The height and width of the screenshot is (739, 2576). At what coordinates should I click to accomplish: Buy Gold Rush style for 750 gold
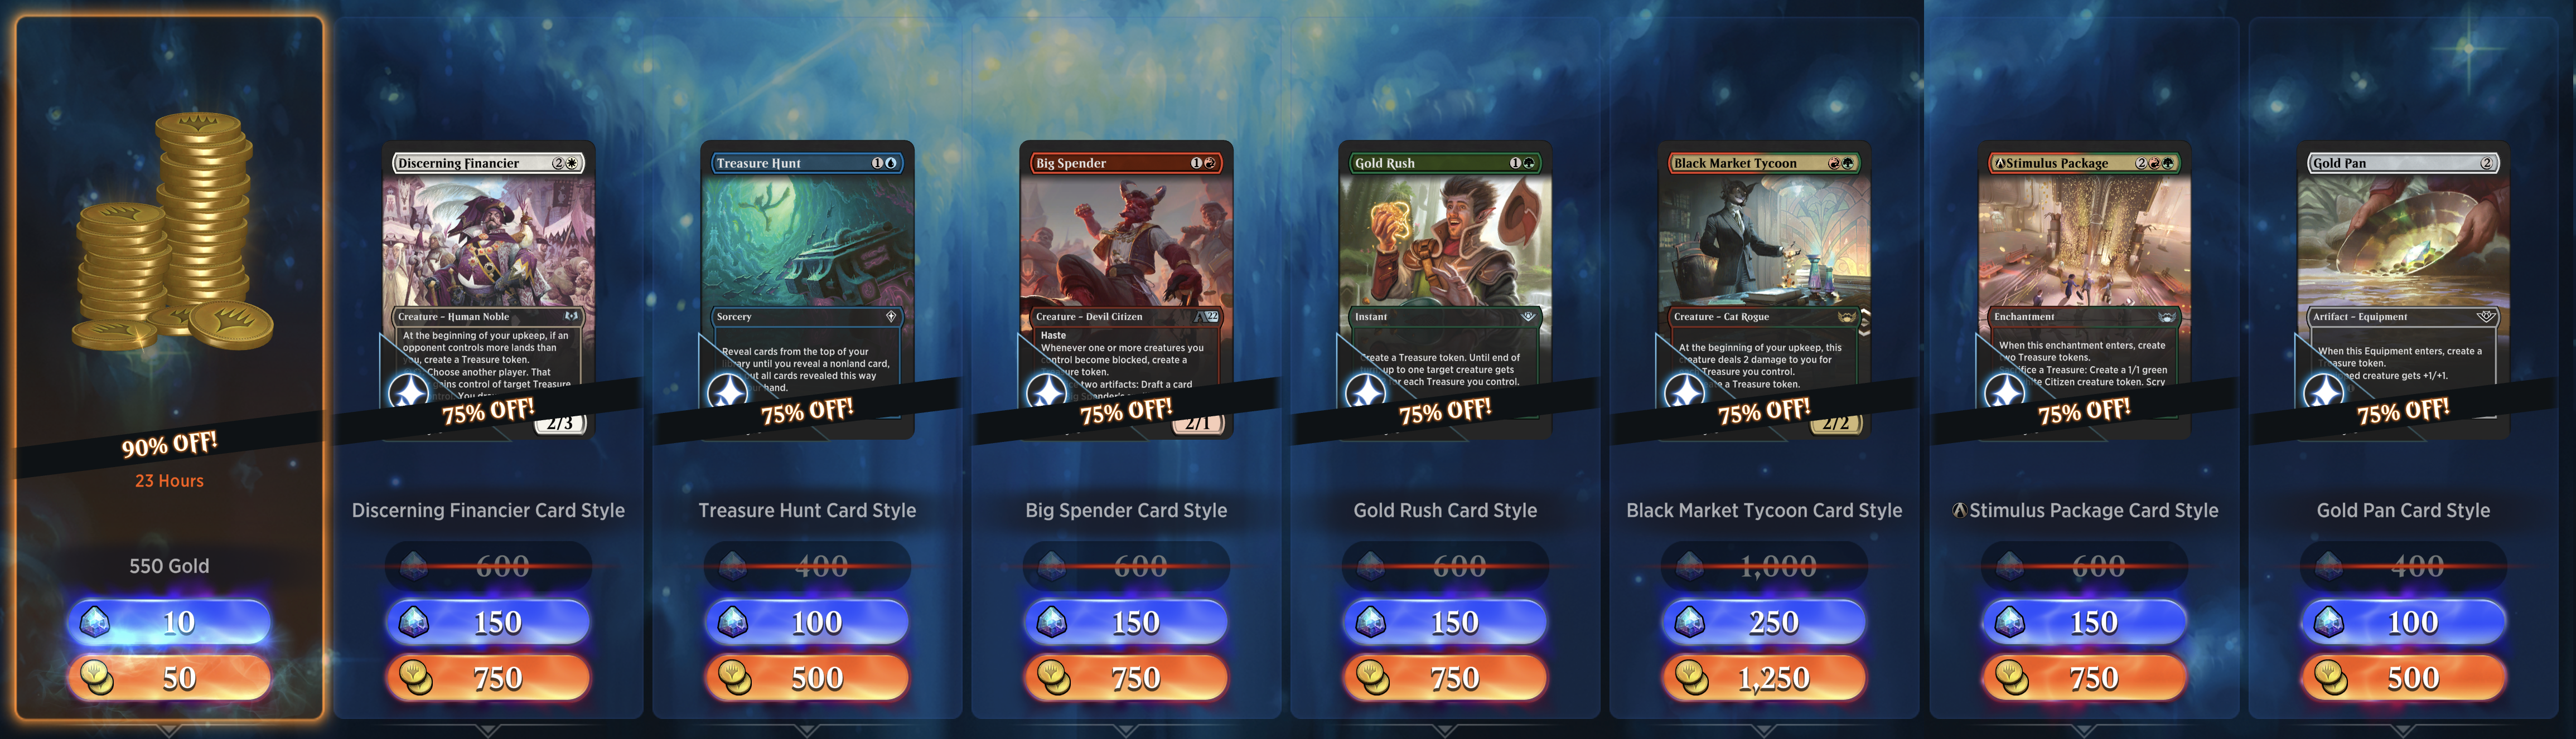[1445, 678]
